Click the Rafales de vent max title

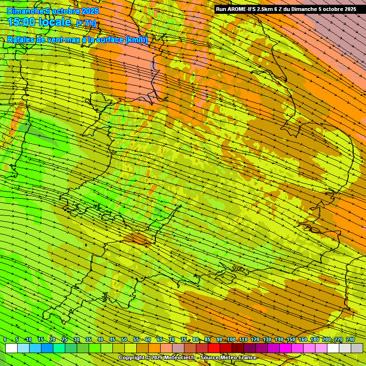[77, 40]
